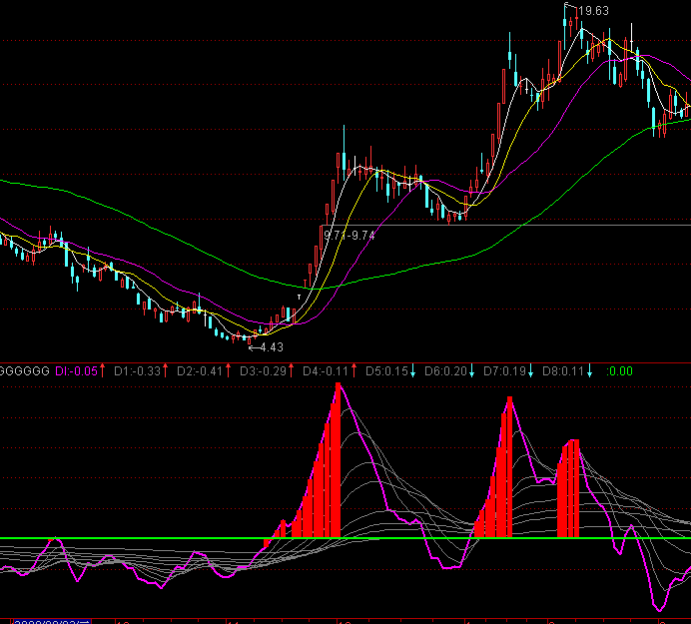Viewport: 691px width, 624px height.
Task: Click the cyan down arrow after D8:0.11
Action: (x=590, y=371)
